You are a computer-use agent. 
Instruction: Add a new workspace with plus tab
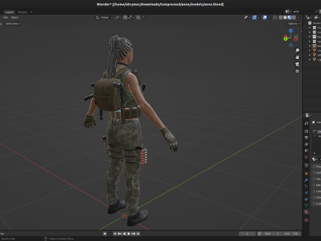click(x=31, y=12)
